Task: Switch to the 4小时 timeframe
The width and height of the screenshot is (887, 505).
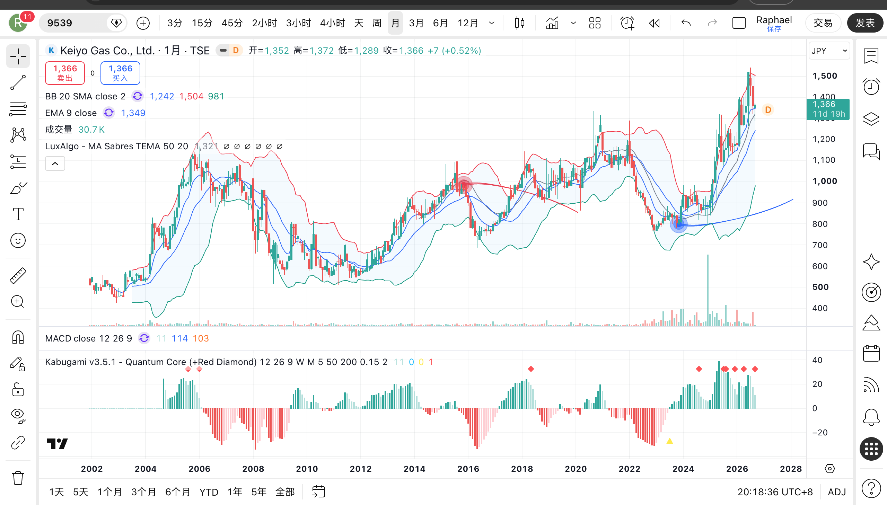Action: (332, 23)
